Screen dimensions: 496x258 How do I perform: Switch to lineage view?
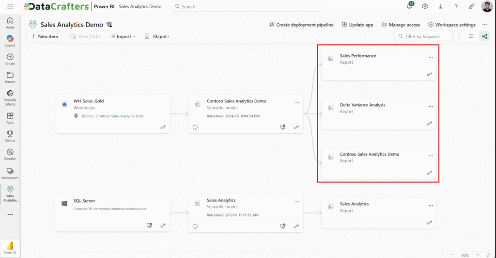coord(484,36)
